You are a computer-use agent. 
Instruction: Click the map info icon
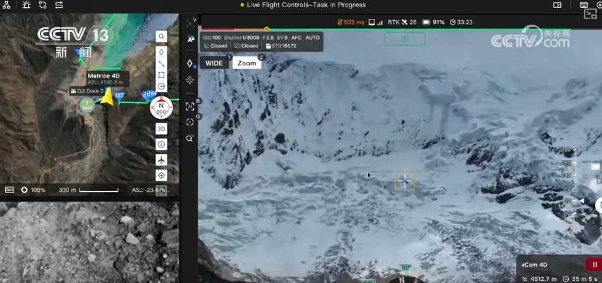point(161,144)
